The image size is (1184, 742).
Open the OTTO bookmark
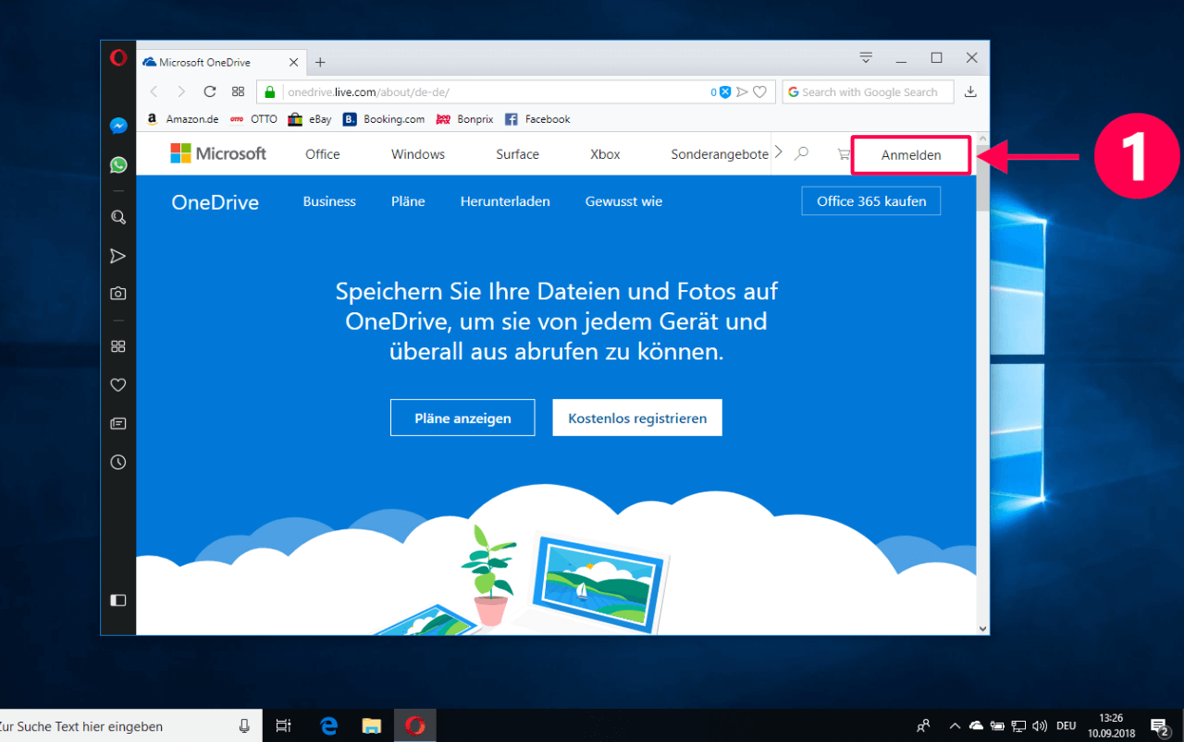253,119
